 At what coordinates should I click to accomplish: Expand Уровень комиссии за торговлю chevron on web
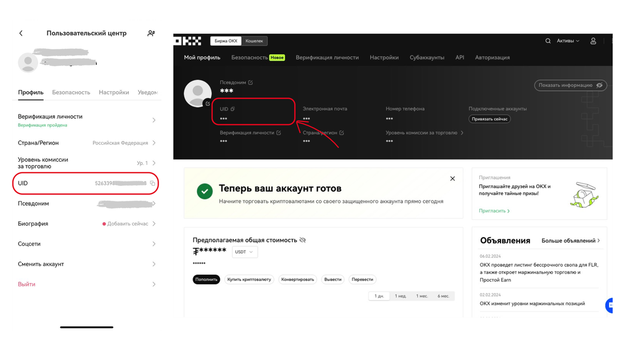(462, 133)
